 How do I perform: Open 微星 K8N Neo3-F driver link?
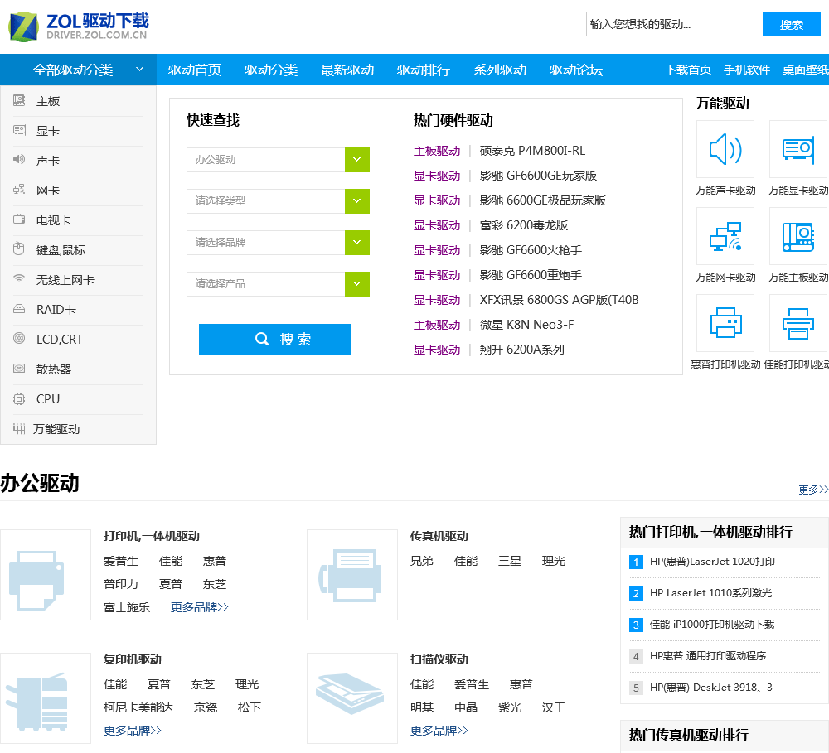526,325
